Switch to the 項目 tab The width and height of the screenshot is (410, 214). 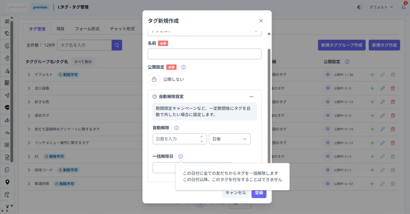(x=60, y=29)
